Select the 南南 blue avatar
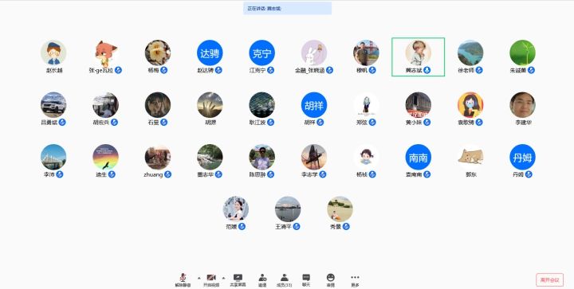 coord(418,157)
